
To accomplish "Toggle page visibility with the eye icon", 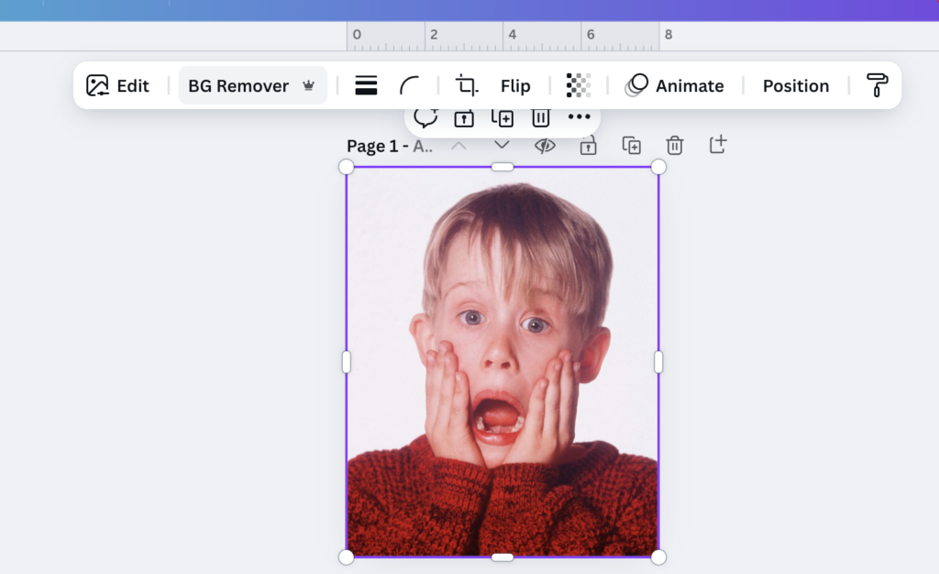I will tap(545, 146).
